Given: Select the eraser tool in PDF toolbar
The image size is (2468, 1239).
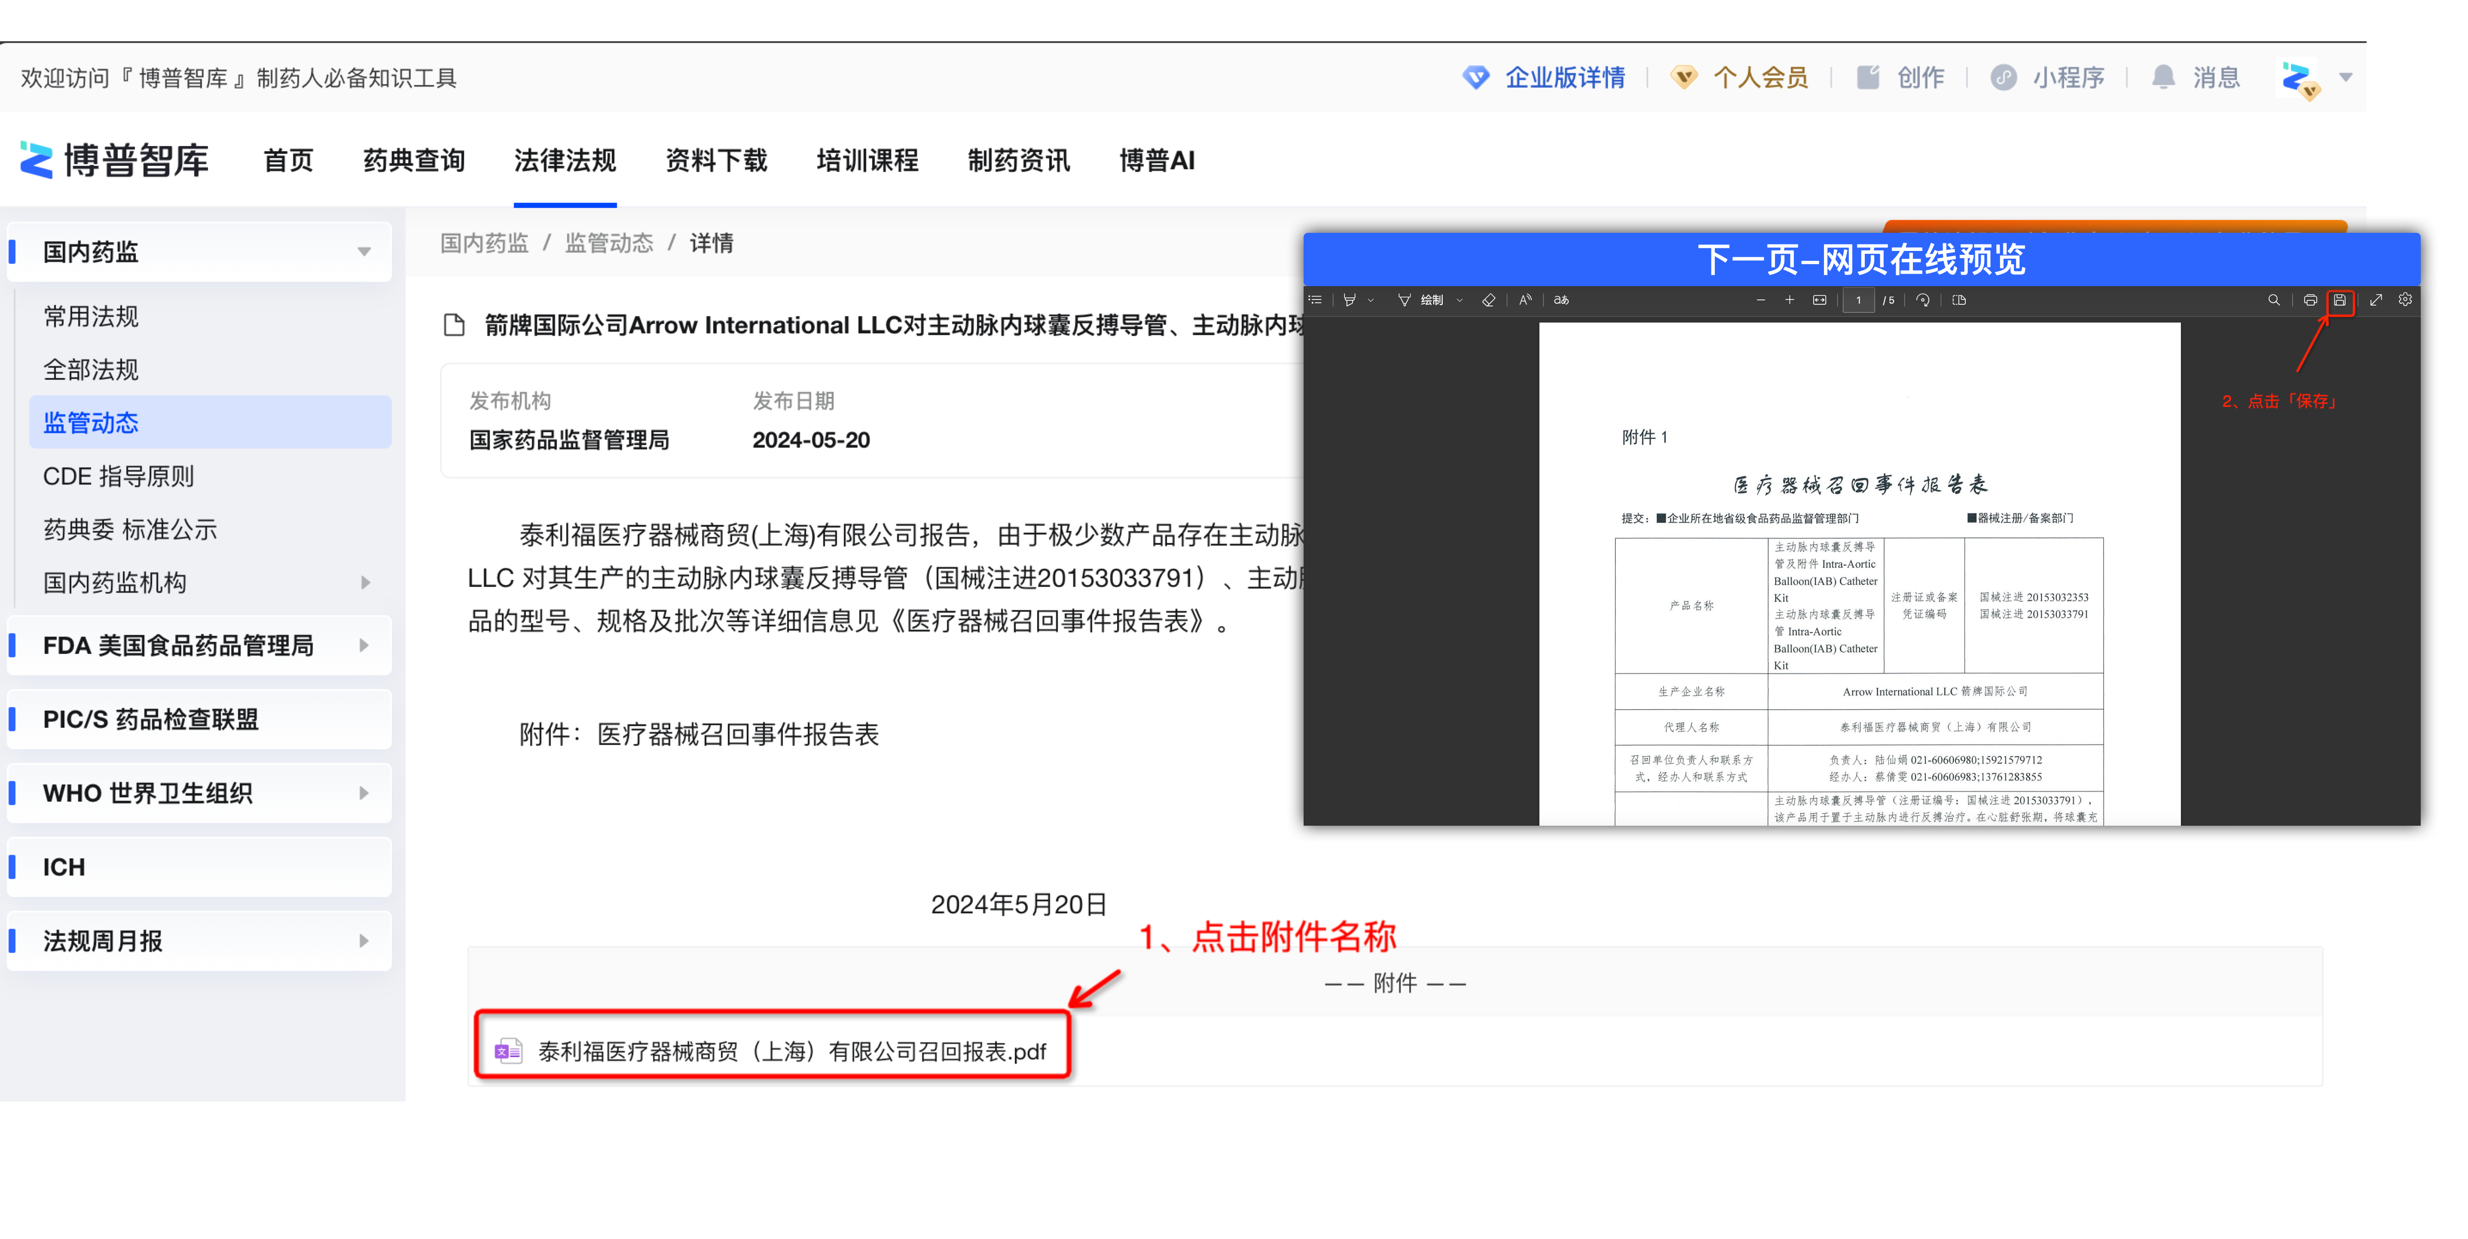Looking at the screenshot, I should [x=1489, y=300].
